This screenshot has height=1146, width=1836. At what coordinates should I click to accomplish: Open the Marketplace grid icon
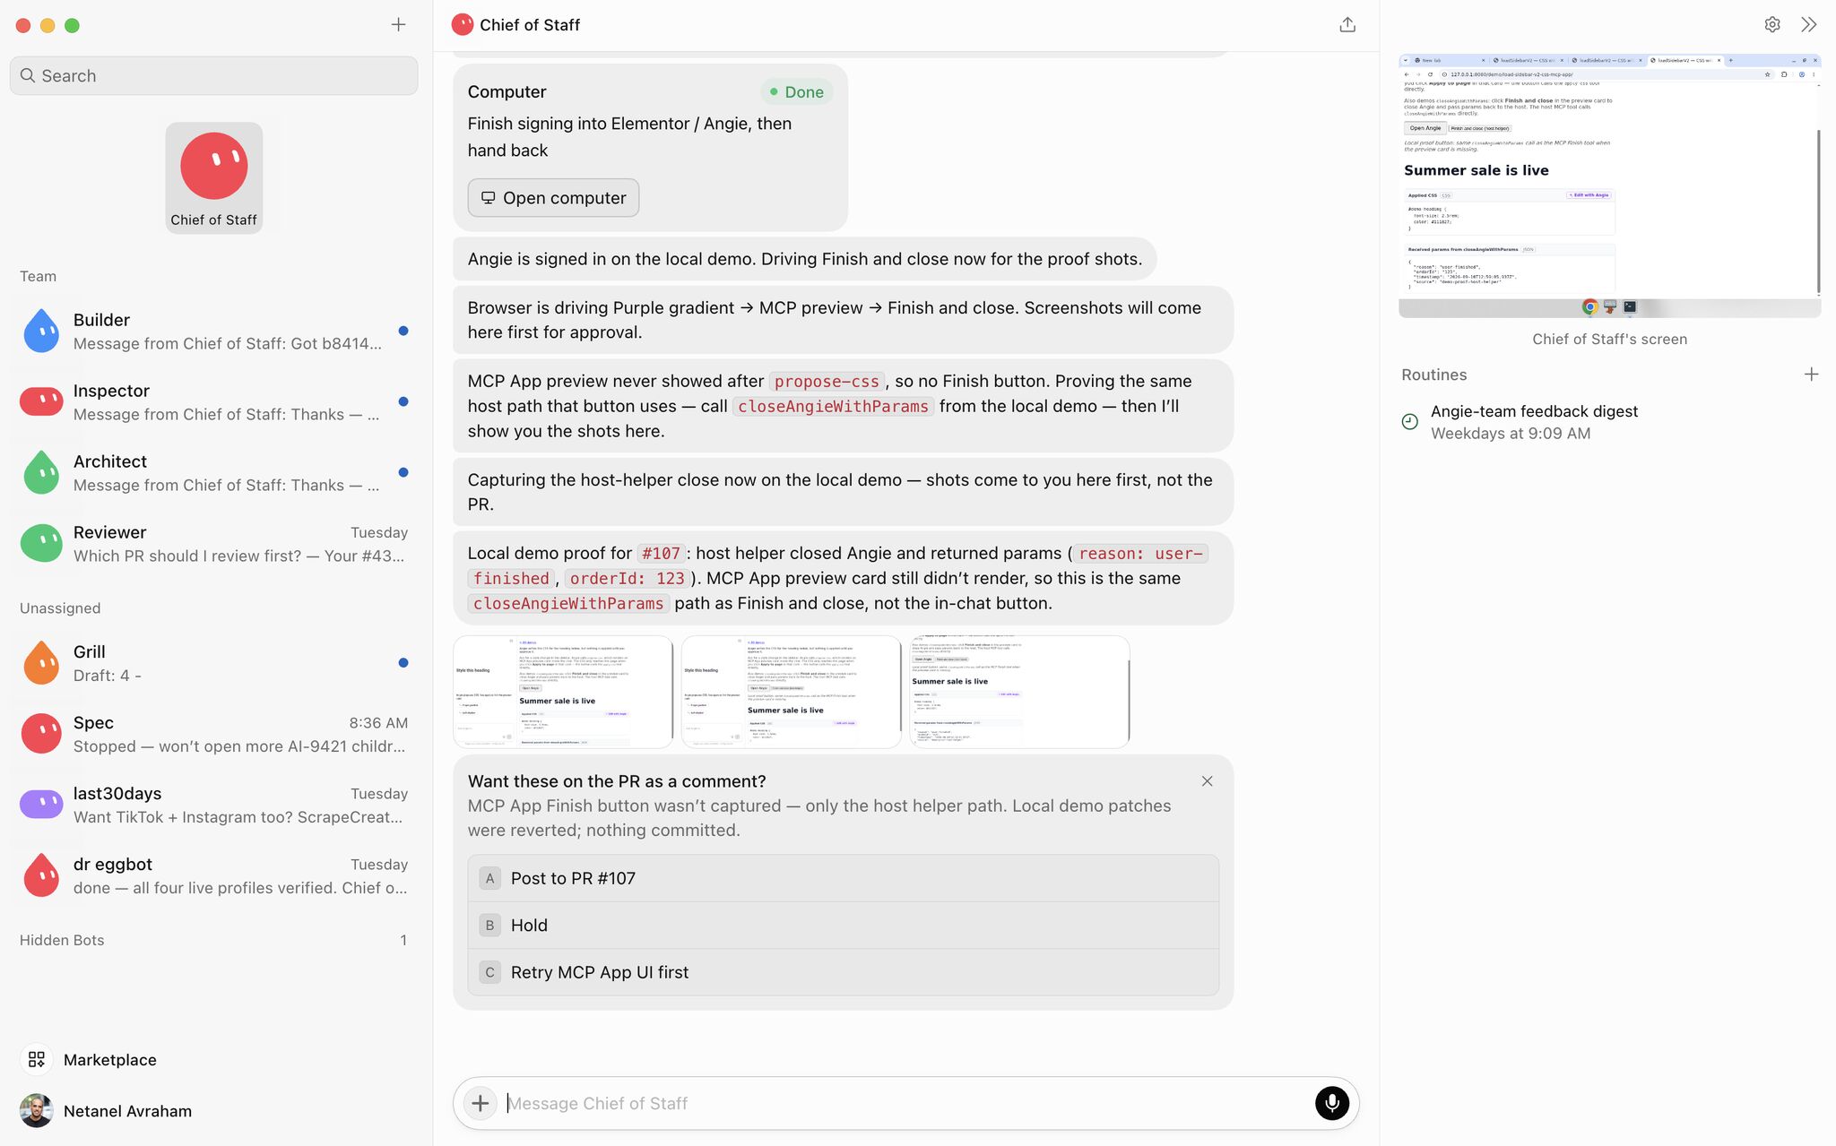[x=37, y=1060]
